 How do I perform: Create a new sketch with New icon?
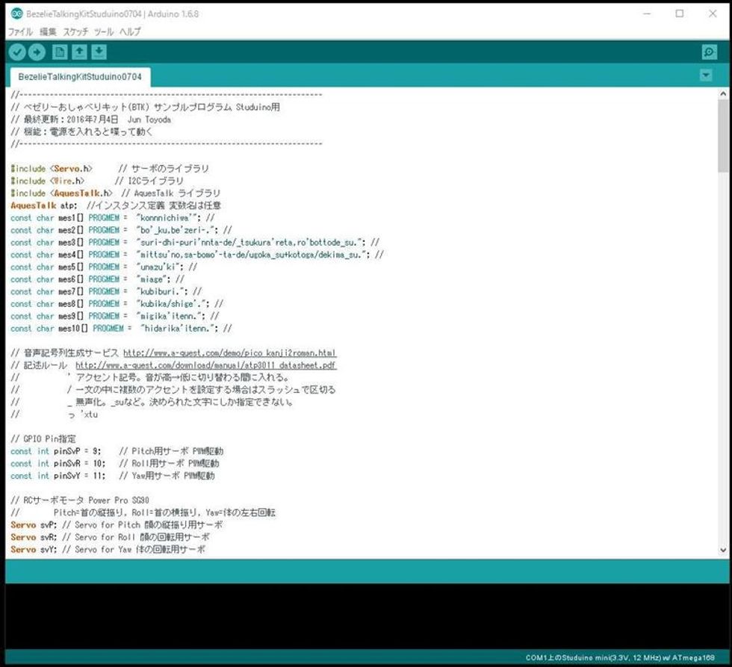coord(59,52)
